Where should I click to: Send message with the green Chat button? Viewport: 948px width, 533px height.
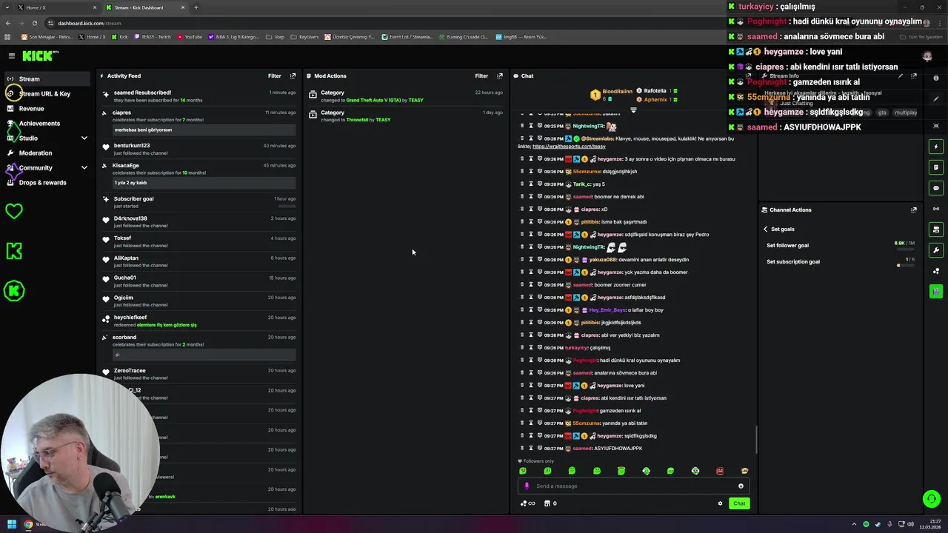pos(739,503)
